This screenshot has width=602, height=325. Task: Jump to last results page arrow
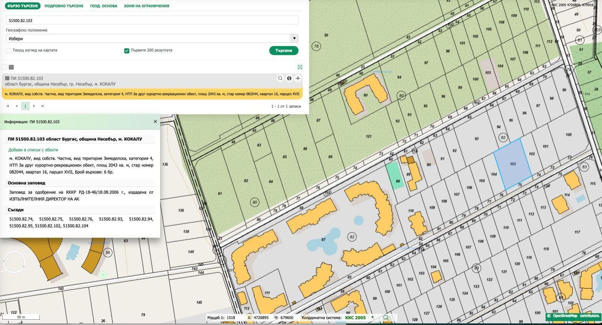pos(43,106)
